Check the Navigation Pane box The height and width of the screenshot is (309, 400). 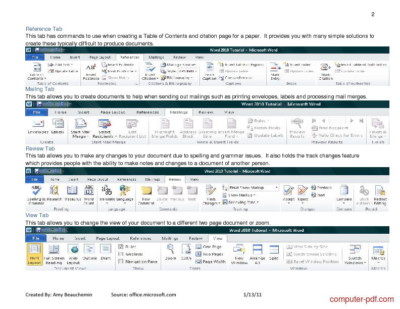click(121, 262)
